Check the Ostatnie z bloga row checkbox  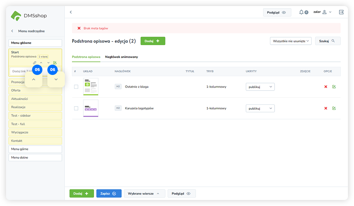click(x=76, y=87)
